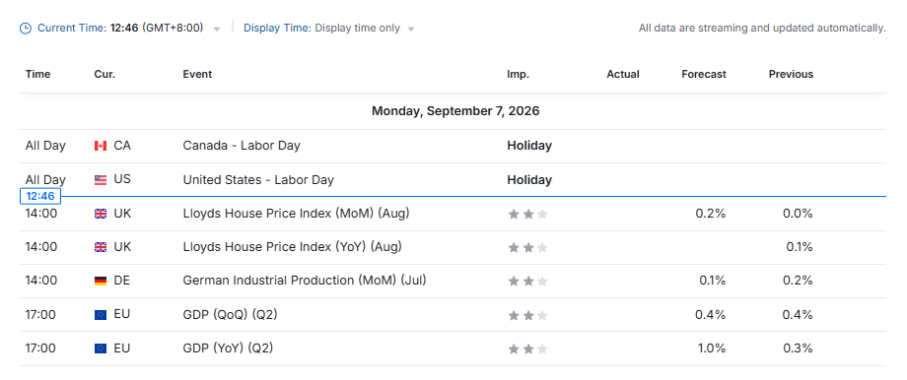Click 0.1% previous for Lloyds YoY
The image size is (907, 380).
point(799,246)
